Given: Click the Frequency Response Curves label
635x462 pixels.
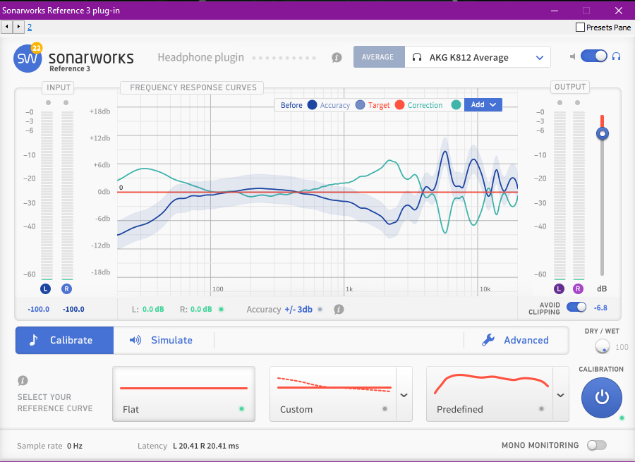Looking at the screenshot, I should coord(193,87).
